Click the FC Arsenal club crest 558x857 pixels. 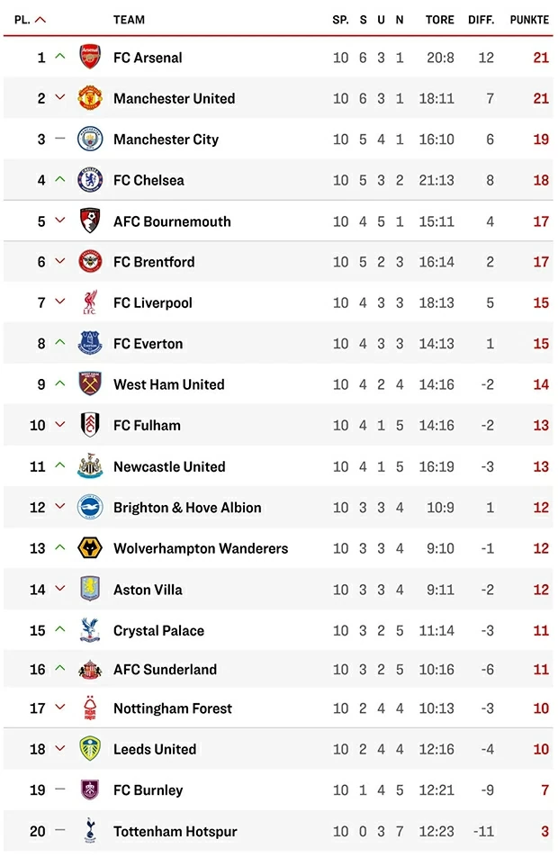tap(90, 58)
